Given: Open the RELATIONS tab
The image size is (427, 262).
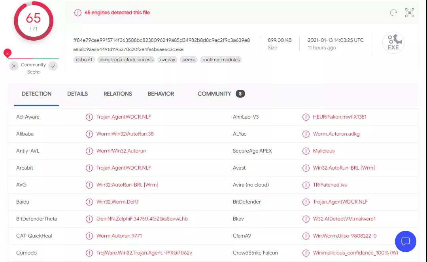Looking at the screenshot, I should coord(118,94).
